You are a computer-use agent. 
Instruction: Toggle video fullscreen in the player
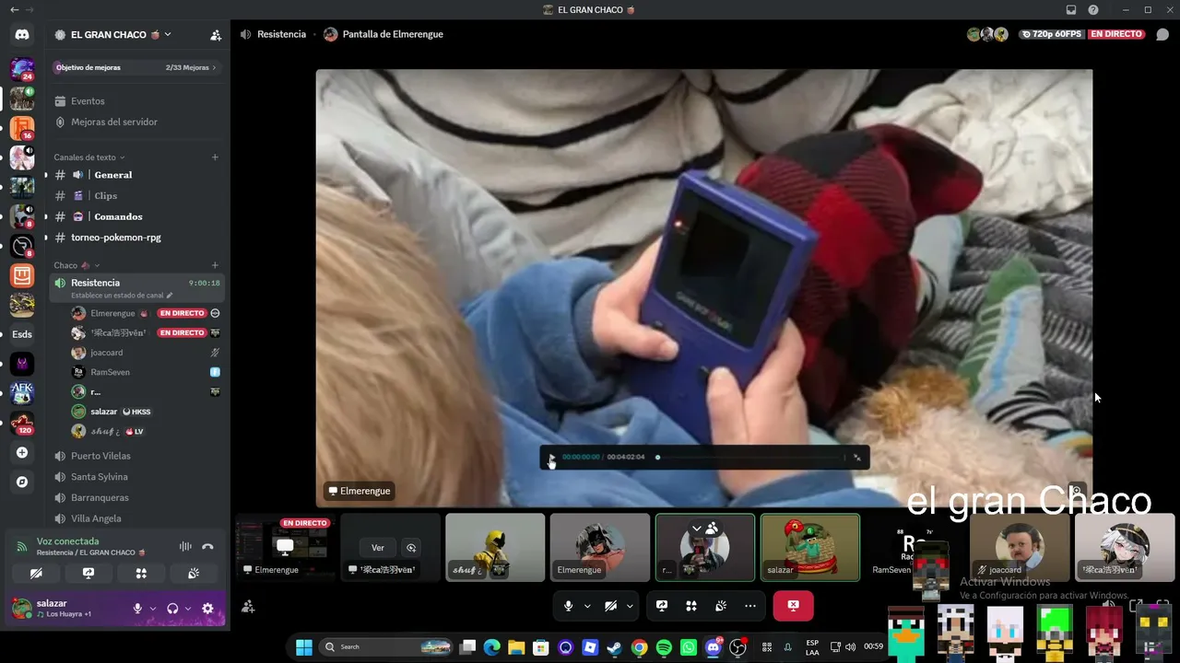(x=857, y=458)
